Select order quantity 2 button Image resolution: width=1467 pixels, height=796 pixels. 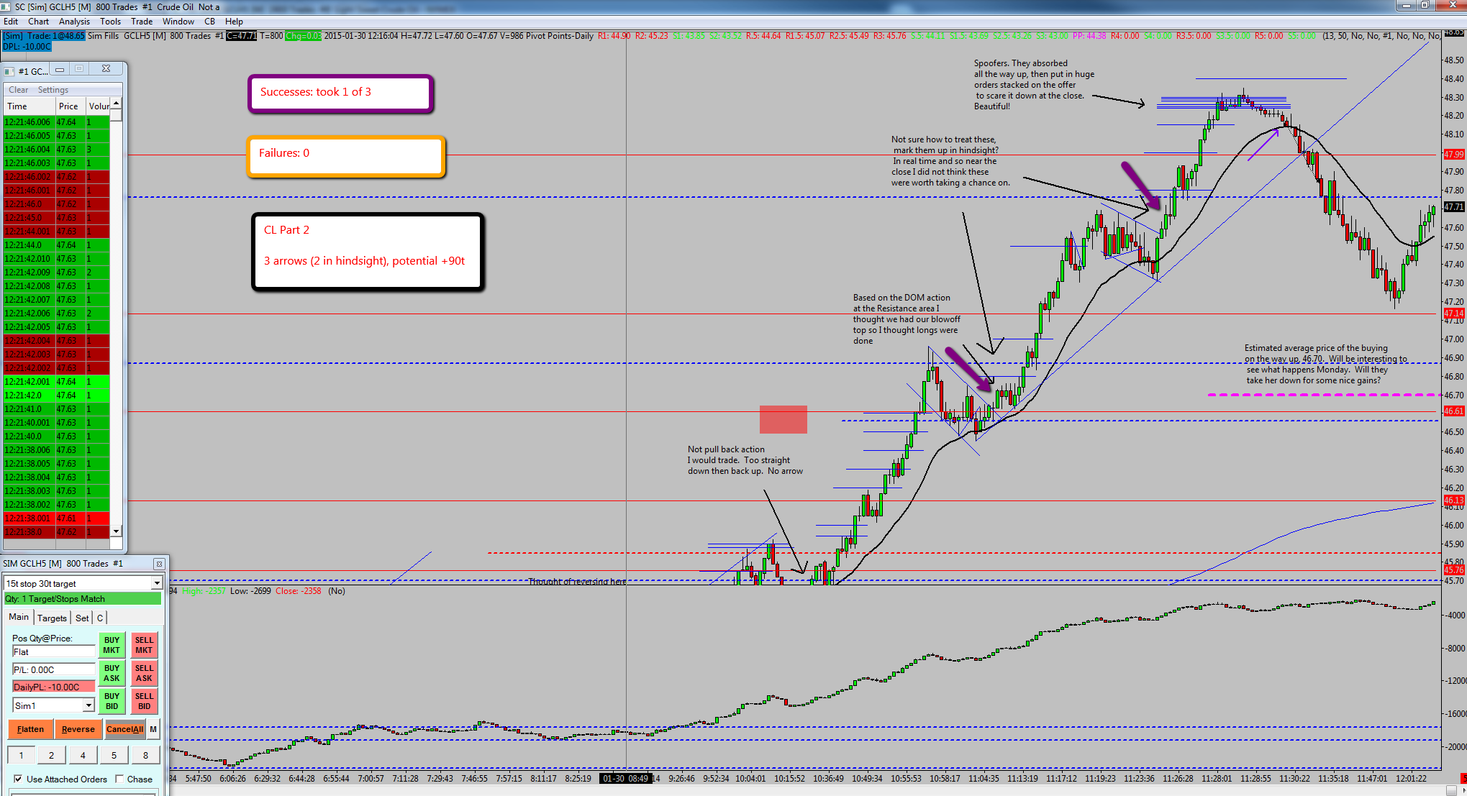[51, 755]
